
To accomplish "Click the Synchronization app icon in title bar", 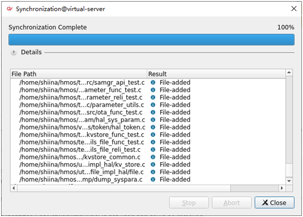I will click(x=10, y=9).
